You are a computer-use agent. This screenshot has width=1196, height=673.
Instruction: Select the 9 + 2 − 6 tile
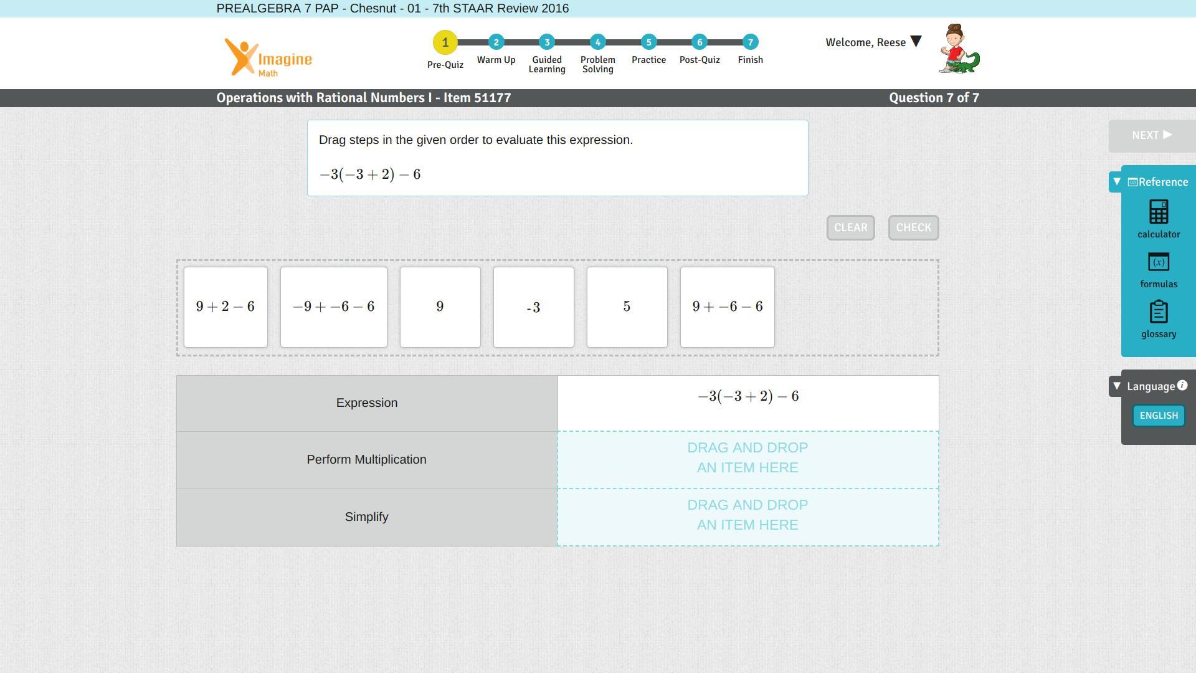point(225,307)
